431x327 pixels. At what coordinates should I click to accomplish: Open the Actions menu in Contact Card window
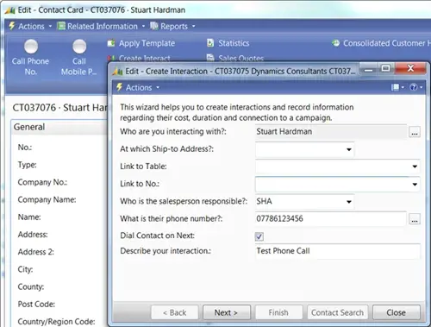click(30, 26)
